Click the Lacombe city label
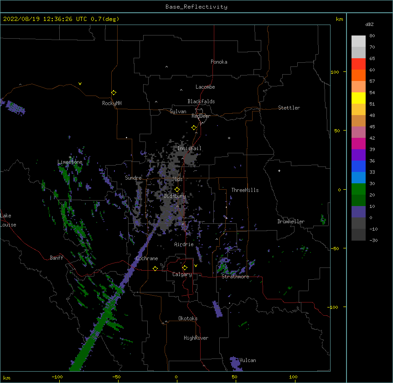Screen dimensions: 393x383 click(x=205, y=87)
